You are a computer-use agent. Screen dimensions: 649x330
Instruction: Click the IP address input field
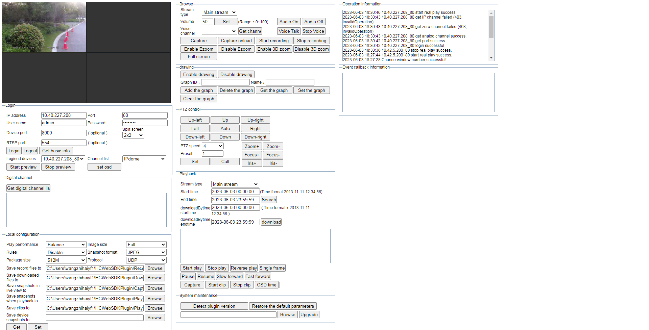coord(64,115)
